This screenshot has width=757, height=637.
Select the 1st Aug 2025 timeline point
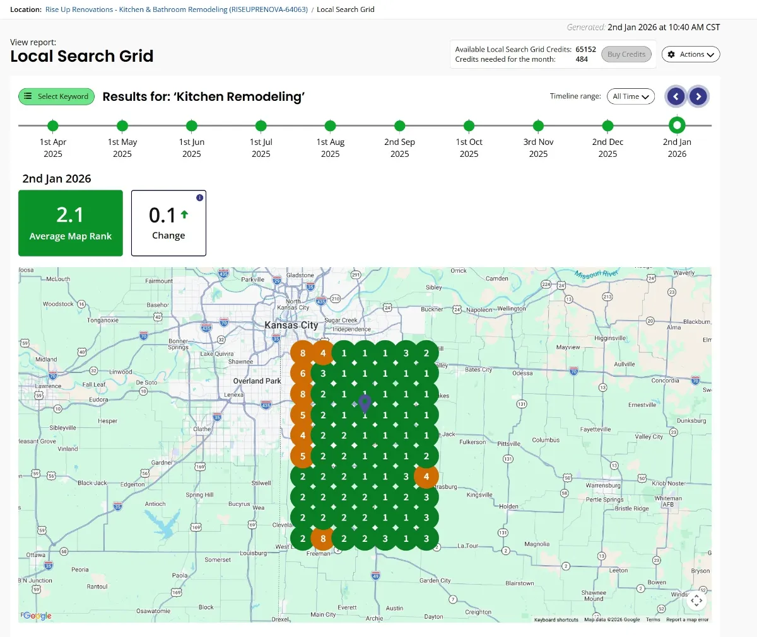331,126
